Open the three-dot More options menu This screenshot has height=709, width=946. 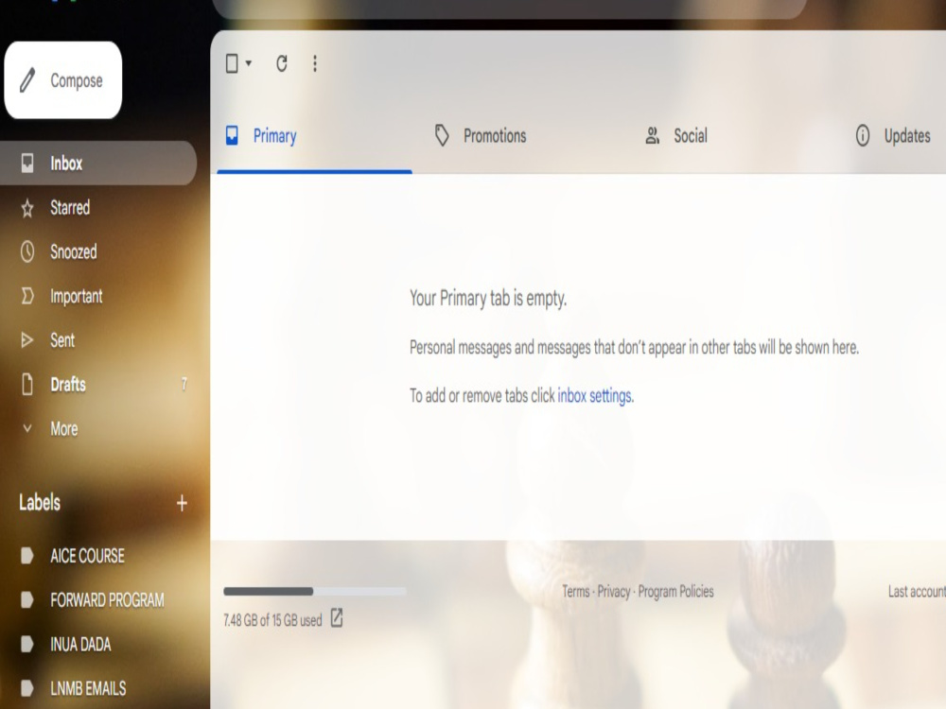coord(315,63)
